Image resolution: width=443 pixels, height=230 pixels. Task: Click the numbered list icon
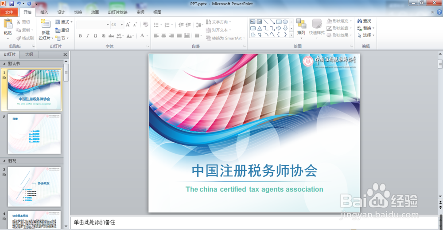167,25
